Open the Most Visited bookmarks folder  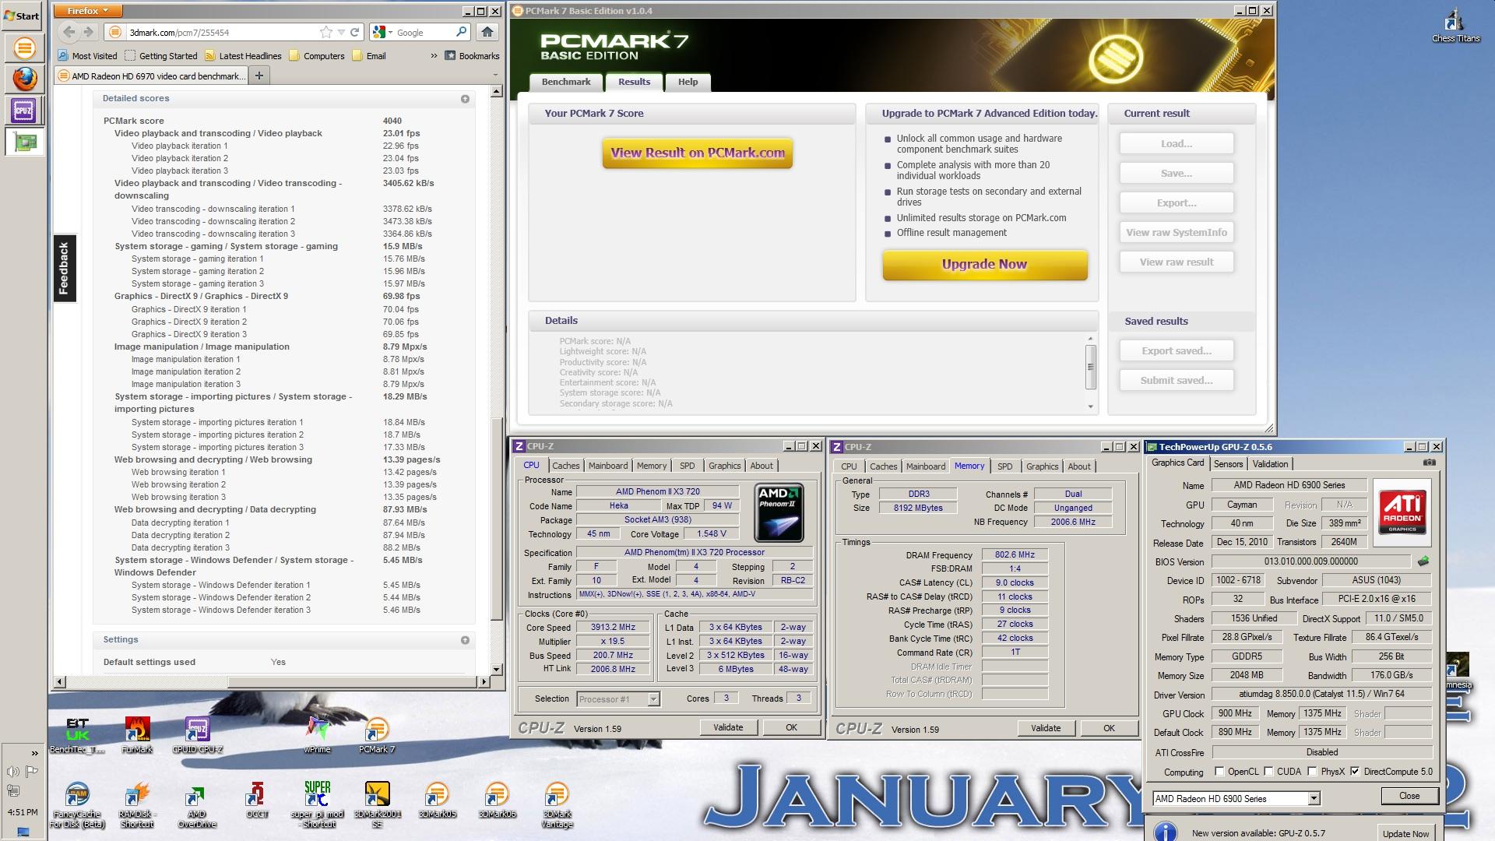(x=87, y=55)
